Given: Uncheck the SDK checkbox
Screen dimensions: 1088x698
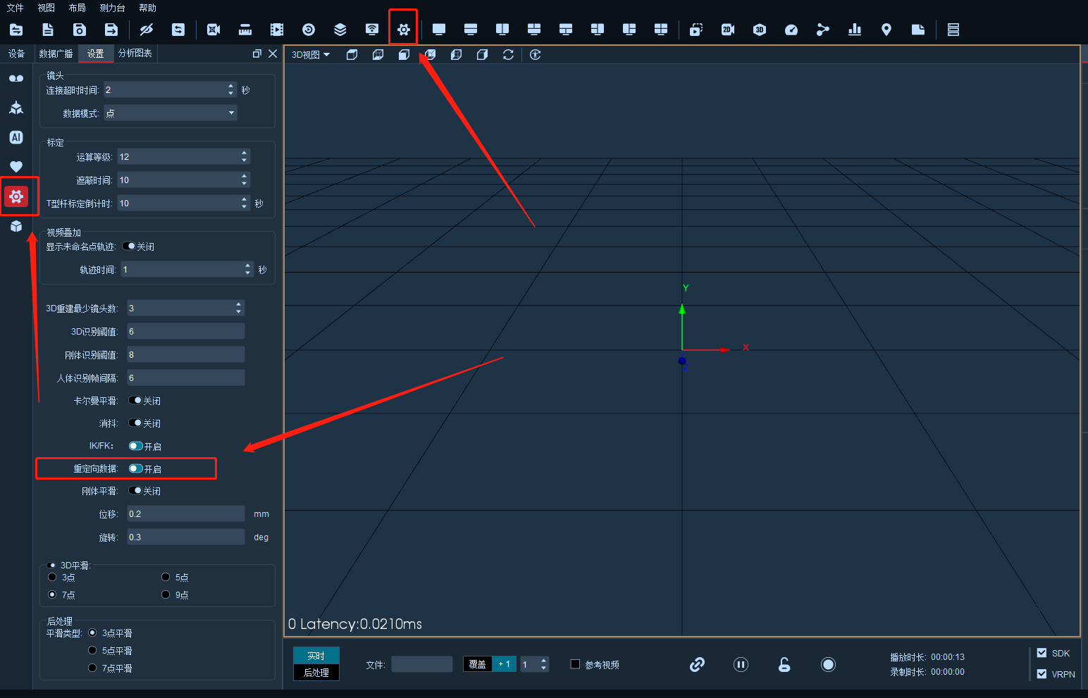Looking at the screenshot, I should tap(1041, 653).
